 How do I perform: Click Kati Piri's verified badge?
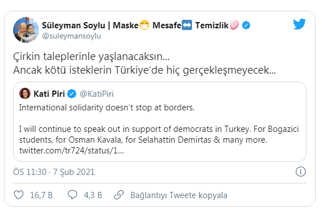pyautogui.click(x=72, y=94)
